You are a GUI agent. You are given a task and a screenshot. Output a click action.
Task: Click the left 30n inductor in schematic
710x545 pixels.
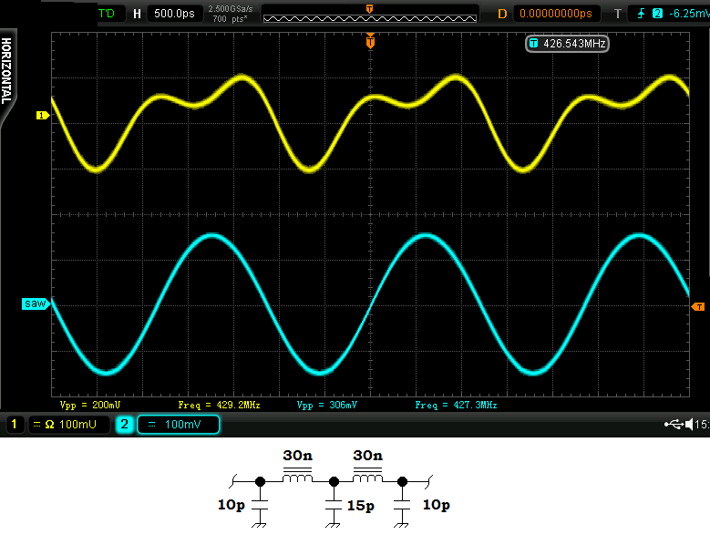(297, 477)
